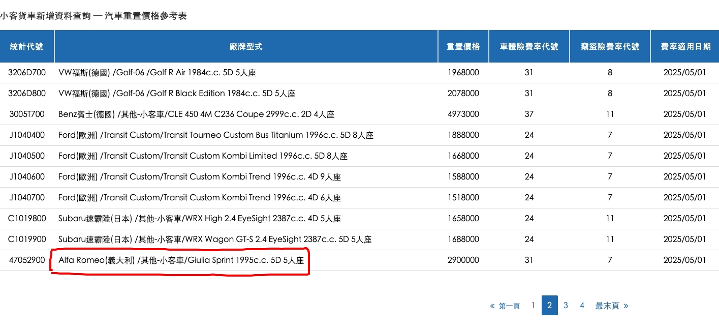Click page title 汽車重置價格參考表
The image size is (719, 331).
tap(146, 16)
